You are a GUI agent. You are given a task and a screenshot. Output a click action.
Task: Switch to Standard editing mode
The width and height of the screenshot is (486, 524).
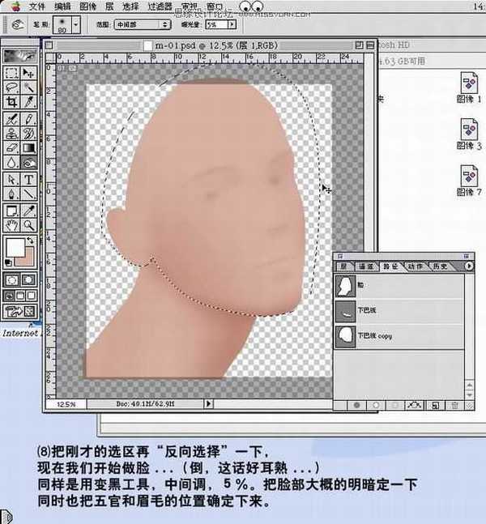(x=12, y=279)
